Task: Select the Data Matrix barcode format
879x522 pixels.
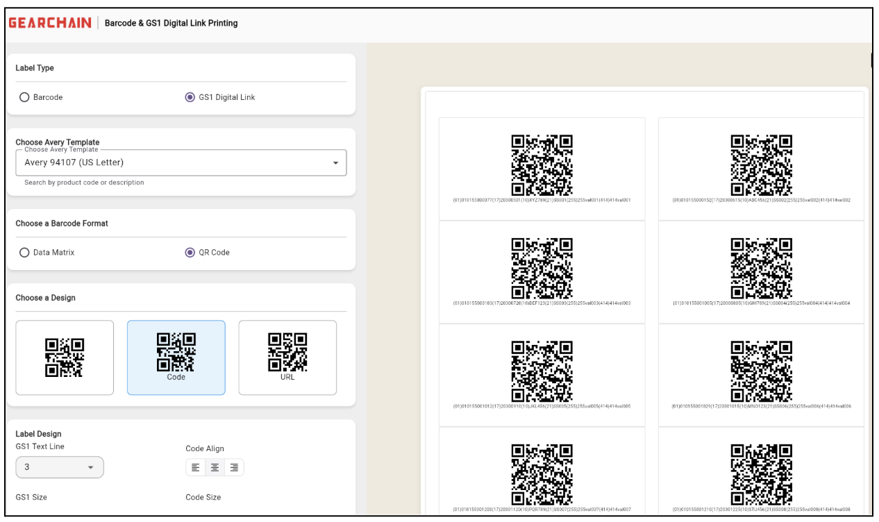Action: pyautogui.click(x=24, y=253)
